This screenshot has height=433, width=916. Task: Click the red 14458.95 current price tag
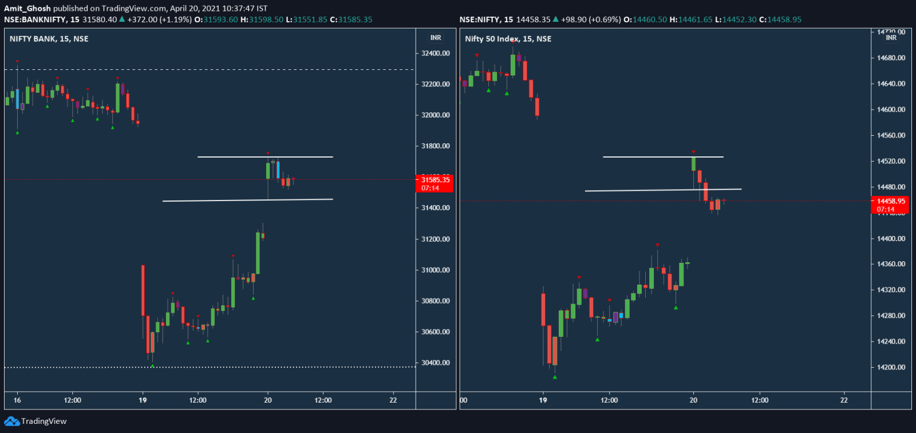[891, 205]
